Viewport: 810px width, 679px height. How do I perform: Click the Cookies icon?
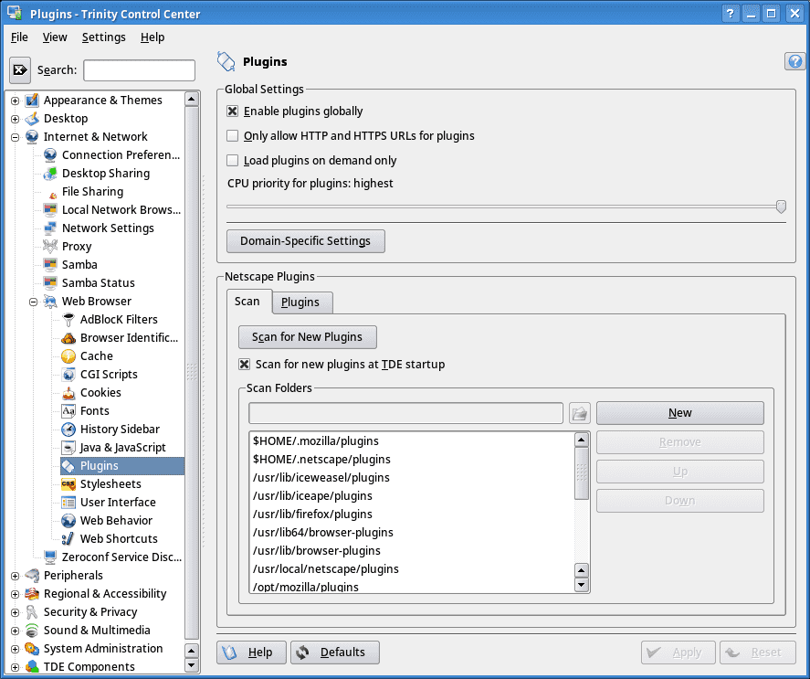point(68,393)
